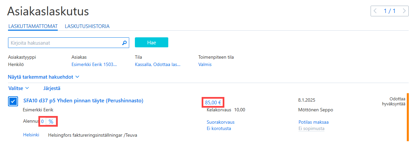The image size is (417, 156).
Task: Focus the Kirjoita hakusanat search field
Action: tap(64, 43)
